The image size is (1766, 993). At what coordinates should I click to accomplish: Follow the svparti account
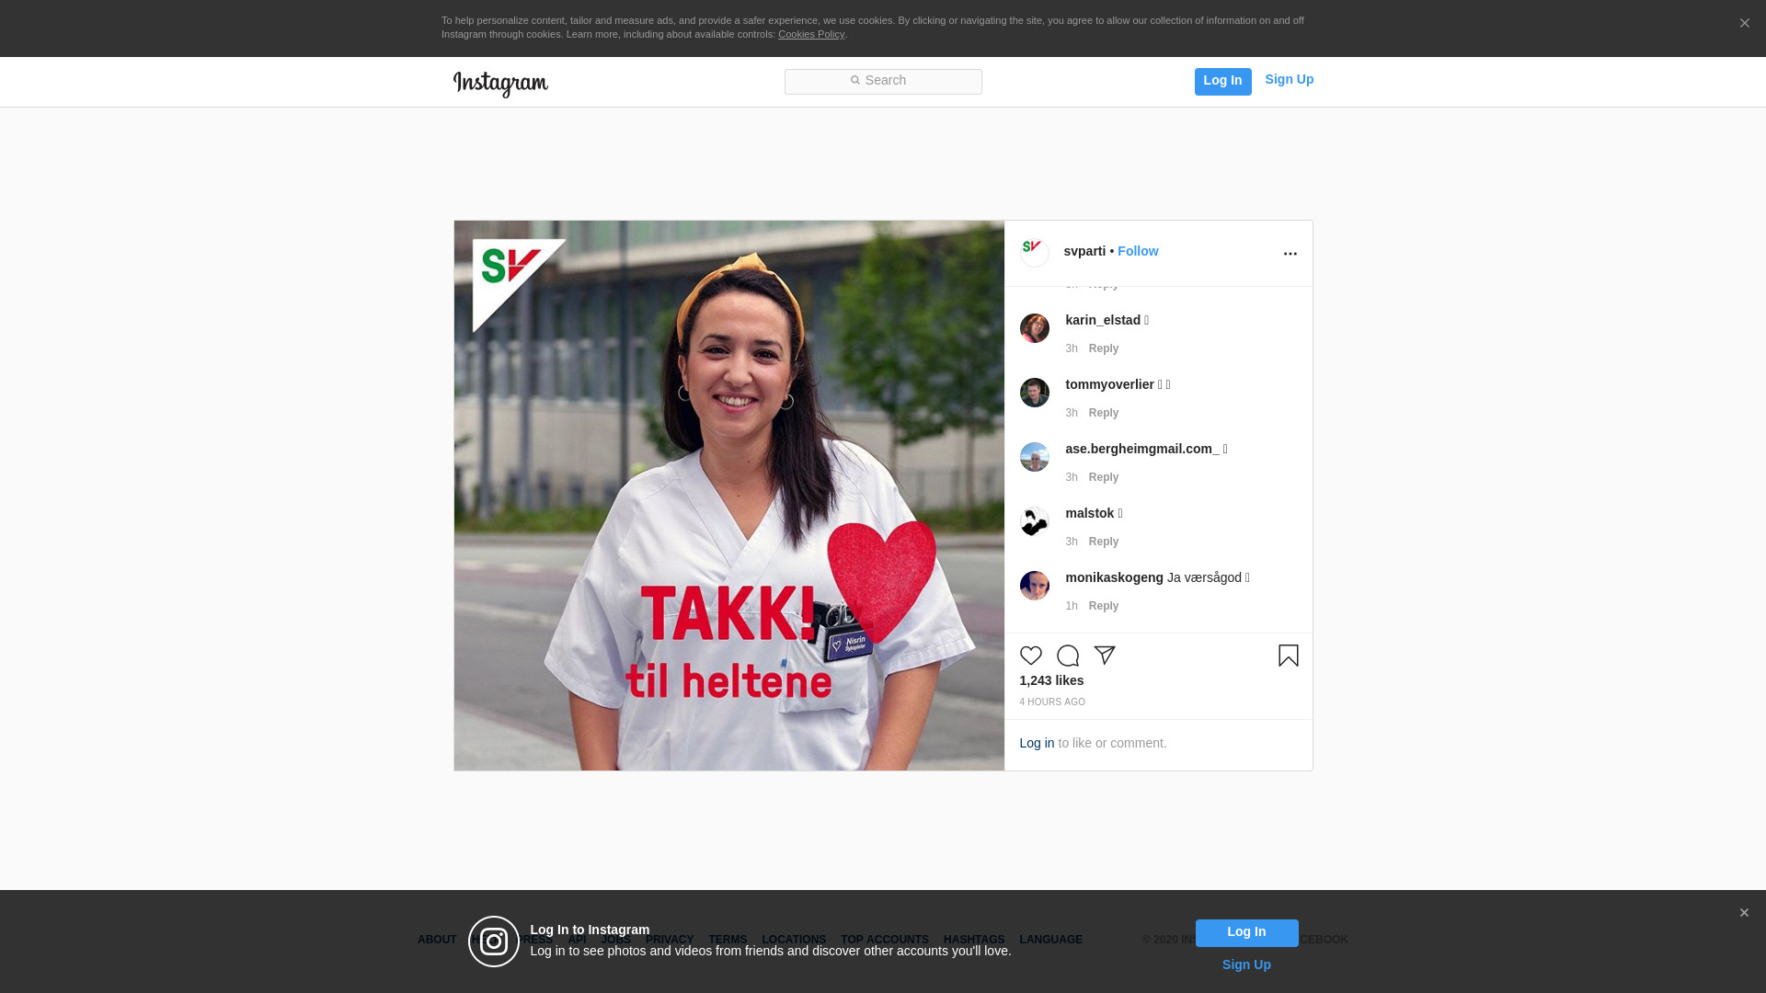tap(1138, 251)
